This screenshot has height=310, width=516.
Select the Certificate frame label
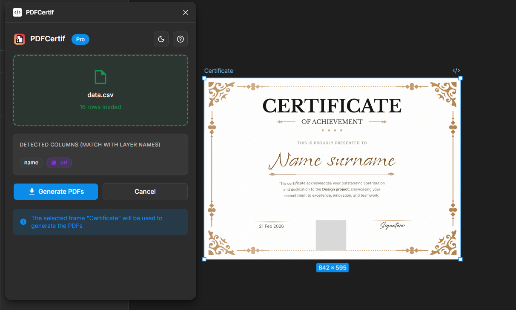coord(218,70)
